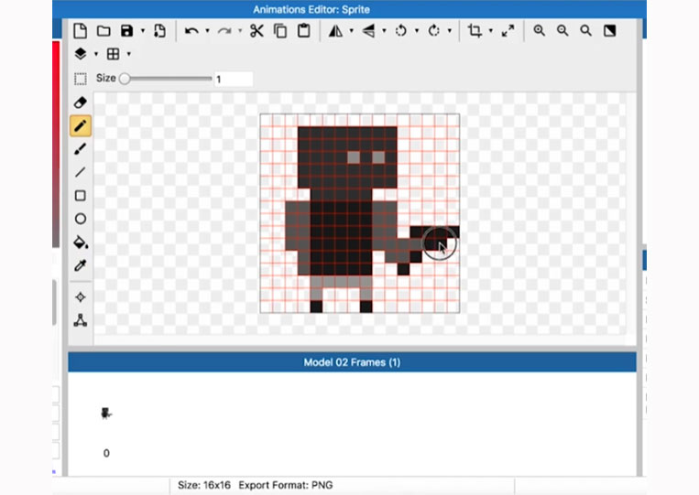This screenshot has height=495, width=699.
Task: Click the Save floppy disk icon
Action: click(x=127, y=31)
